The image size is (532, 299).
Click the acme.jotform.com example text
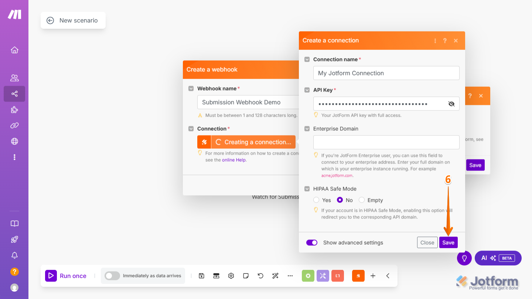click(x=337, y=176)
